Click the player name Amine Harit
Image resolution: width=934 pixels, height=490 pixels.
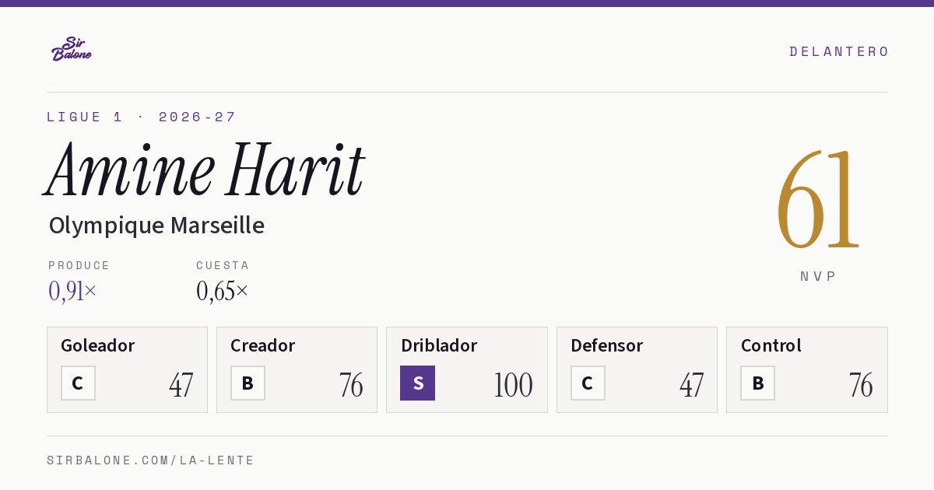click(x=205, y=170)
